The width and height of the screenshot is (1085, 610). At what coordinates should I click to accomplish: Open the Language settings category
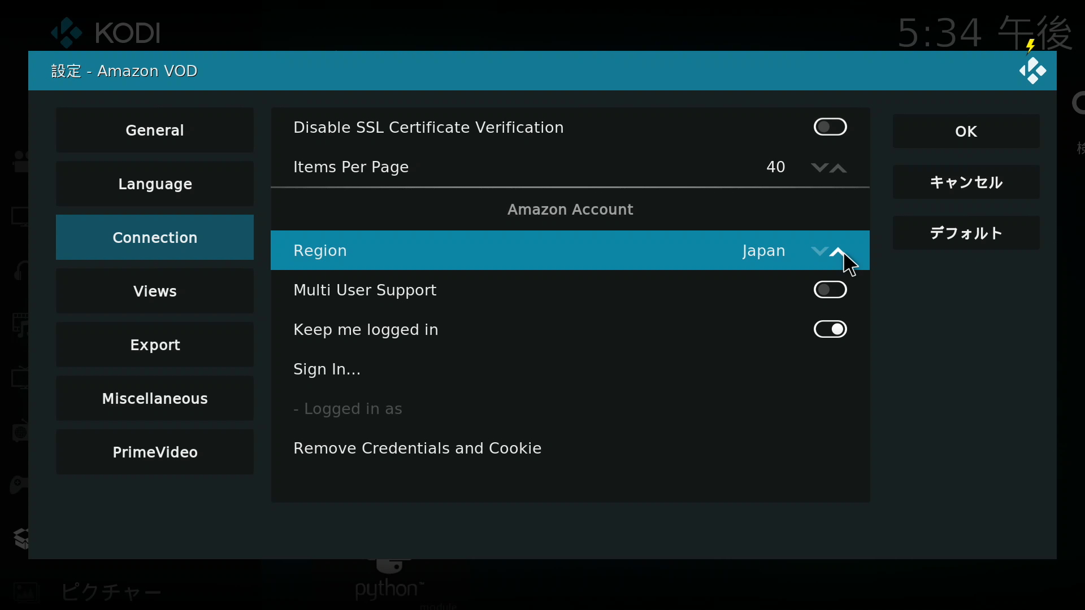point(155,184)
